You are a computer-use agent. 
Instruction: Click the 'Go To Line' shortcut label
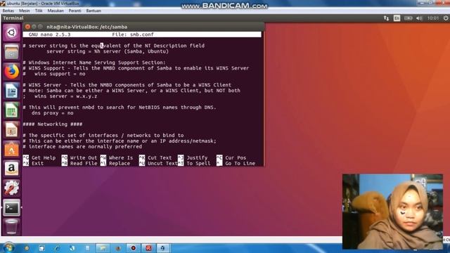click(x=240, y=164)
